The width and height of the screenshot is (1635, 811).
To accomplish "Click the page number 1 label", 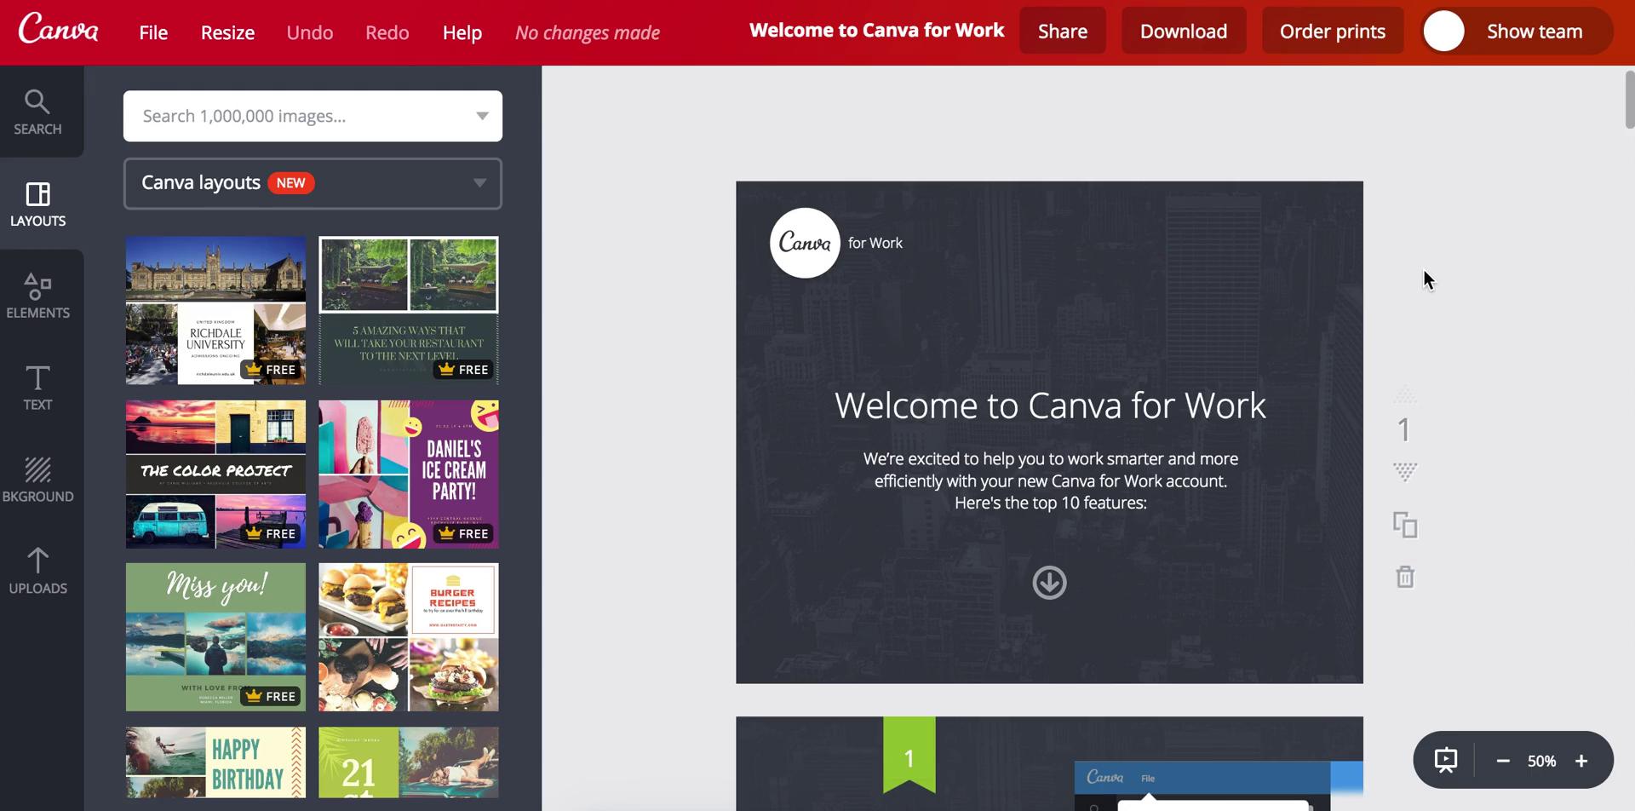I will [x=1404, y=430].
